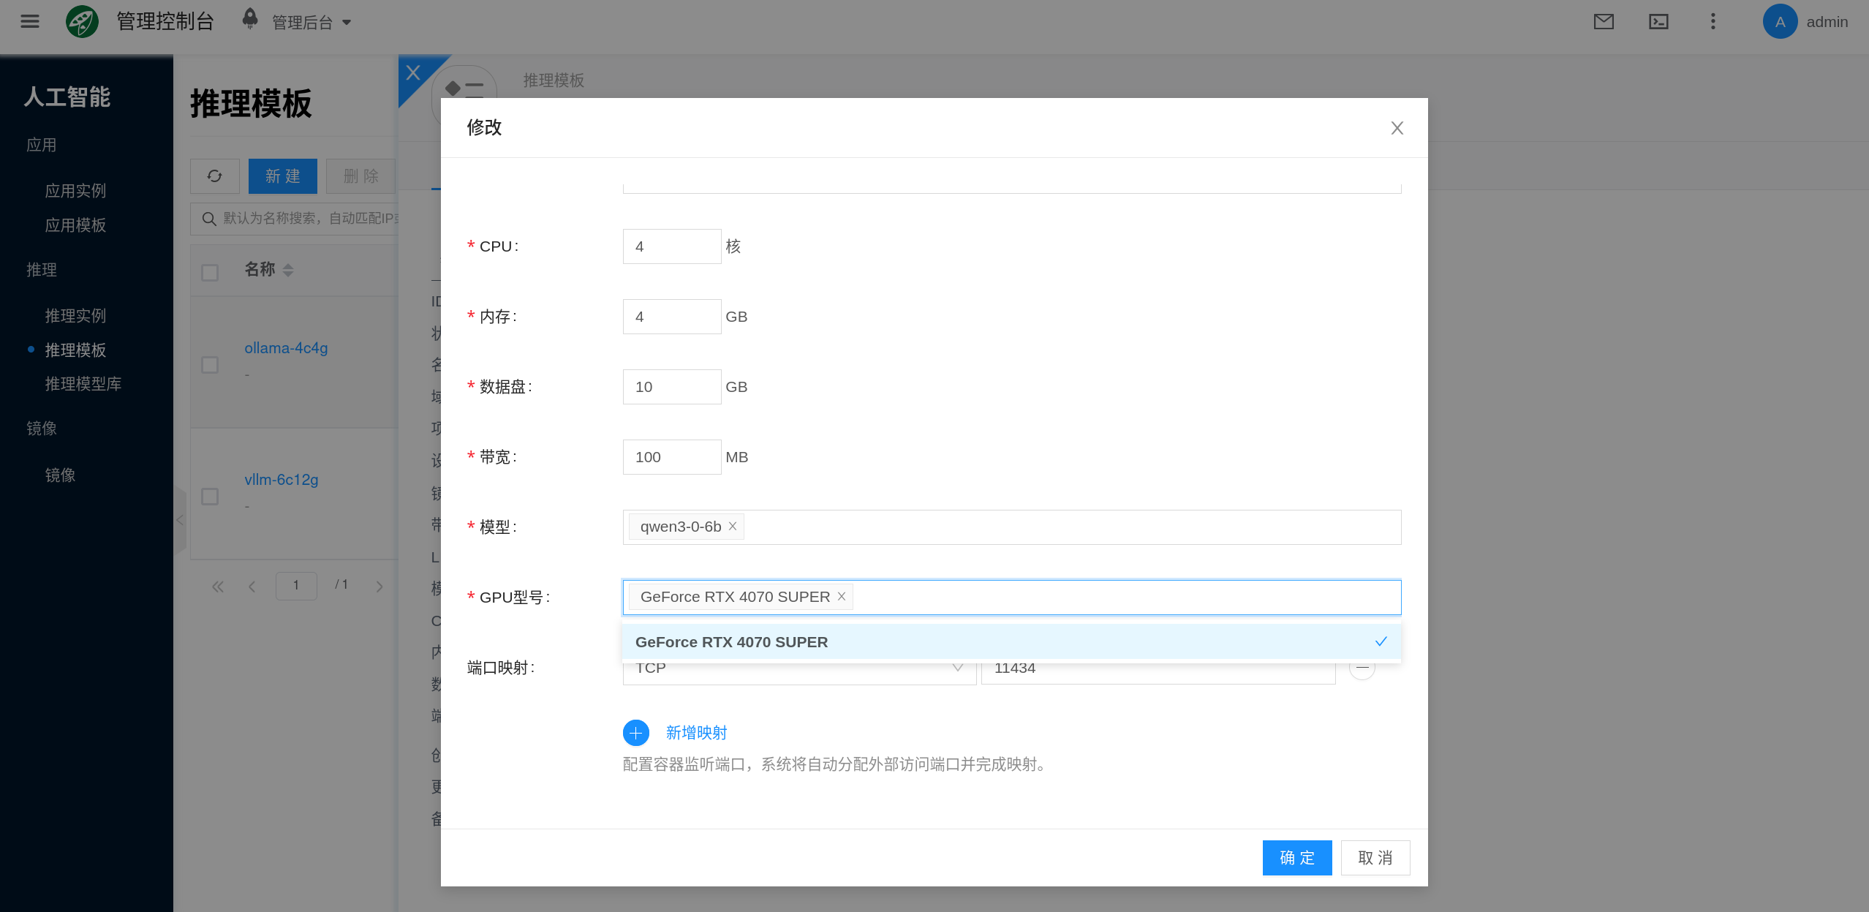Open the mail inbox icon
The height and width of the screenshot is (912, 1869).
pos(1604,21)
